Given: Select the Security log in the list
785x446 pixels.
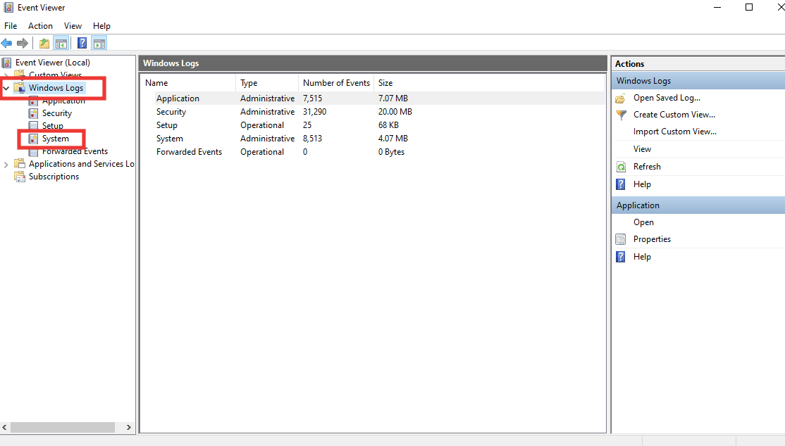Looking at the screenshot, I should [171, 111].
